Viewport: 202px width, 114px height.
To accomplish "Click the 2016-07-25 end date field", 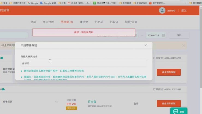I will click(x=156, y=35).
